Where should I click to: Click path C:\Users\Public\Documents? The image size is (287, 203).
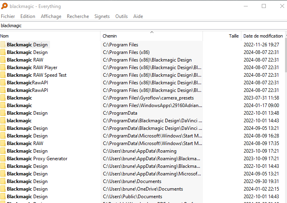[132, 197]
